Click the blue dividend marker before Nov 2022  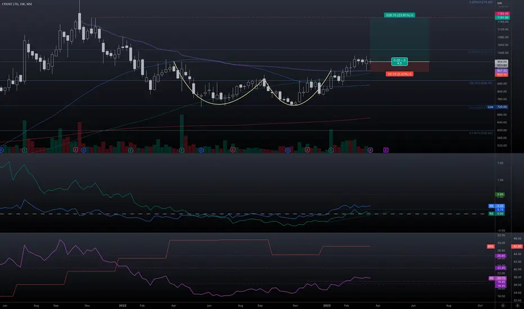click(288, 151)
